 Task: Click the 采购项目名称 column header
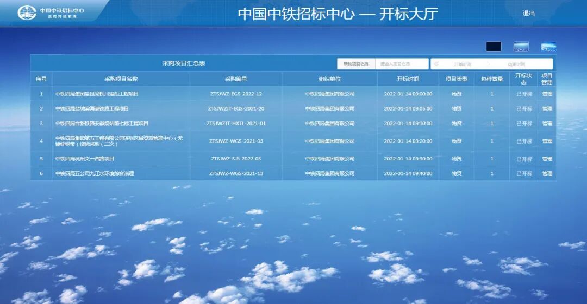click(121, 79)
